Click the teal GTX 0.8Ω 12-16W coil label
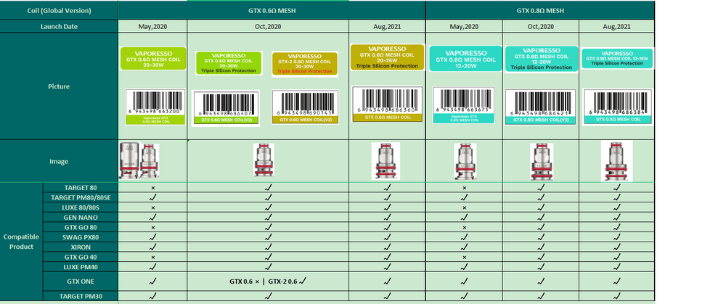The image size is (726, 304). click(x=617, y=57)
